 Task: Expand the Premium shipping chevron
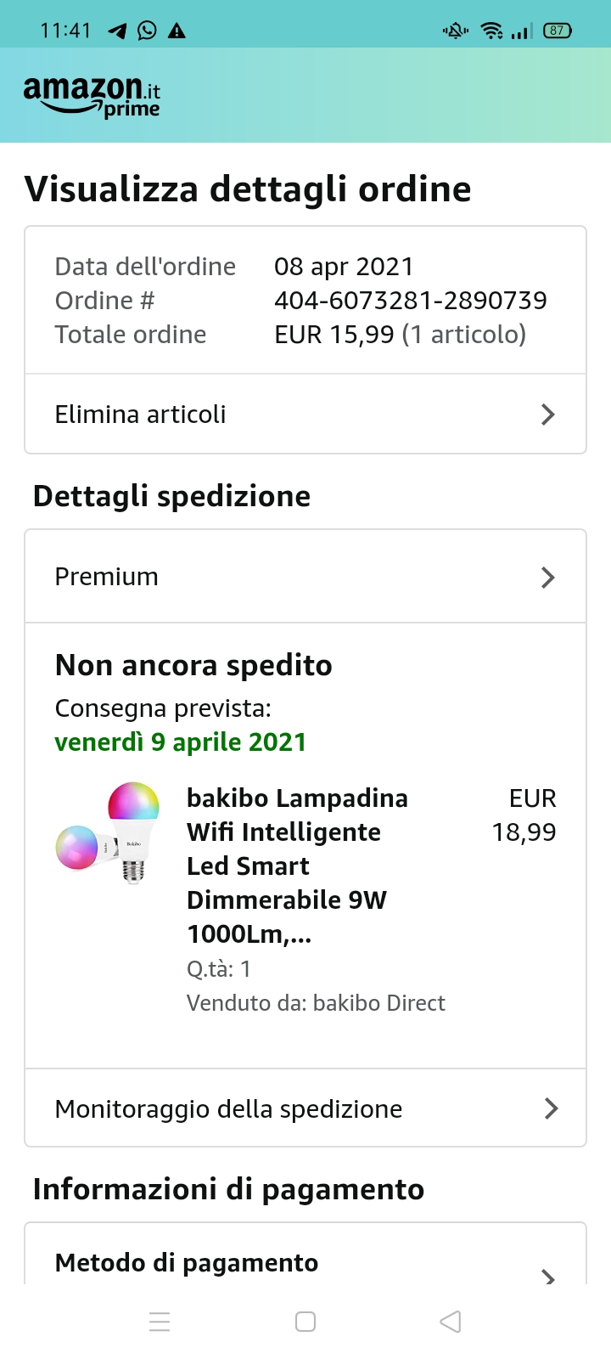(x=548, y=578)
